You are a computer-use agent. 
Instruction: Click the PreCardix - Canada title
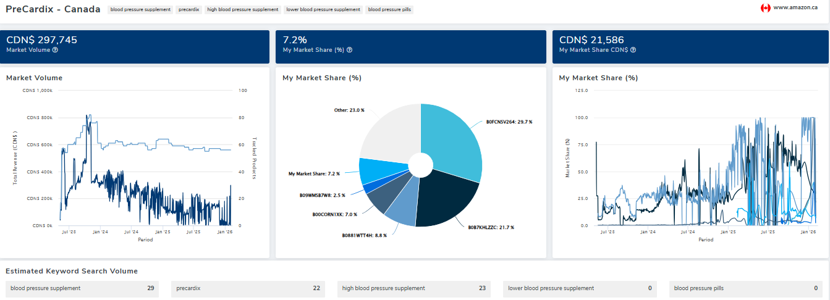tap(53, 9)
